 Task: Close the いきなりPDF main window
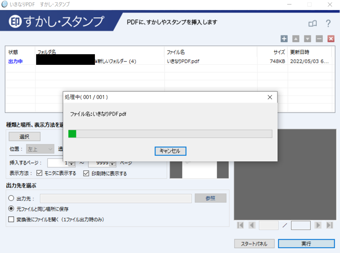[330, 4]
